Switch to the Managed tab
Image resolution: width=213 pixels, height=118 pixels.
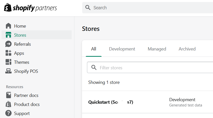coord(157,49)
